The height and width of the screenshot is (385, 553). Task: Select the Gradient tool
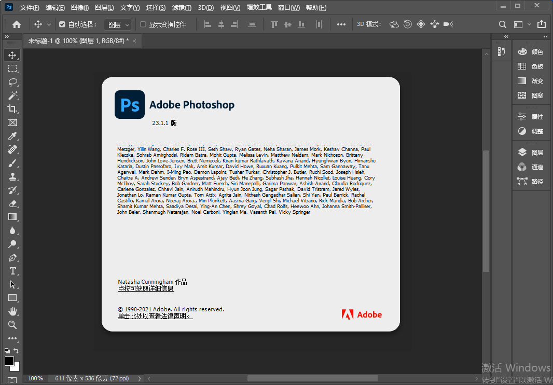click(x=12, y=217)
